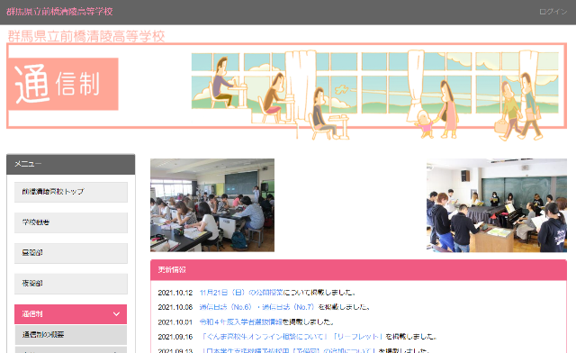The image size is (576, 353).
Task: View the classroom lesson photo
Action: 212,205
